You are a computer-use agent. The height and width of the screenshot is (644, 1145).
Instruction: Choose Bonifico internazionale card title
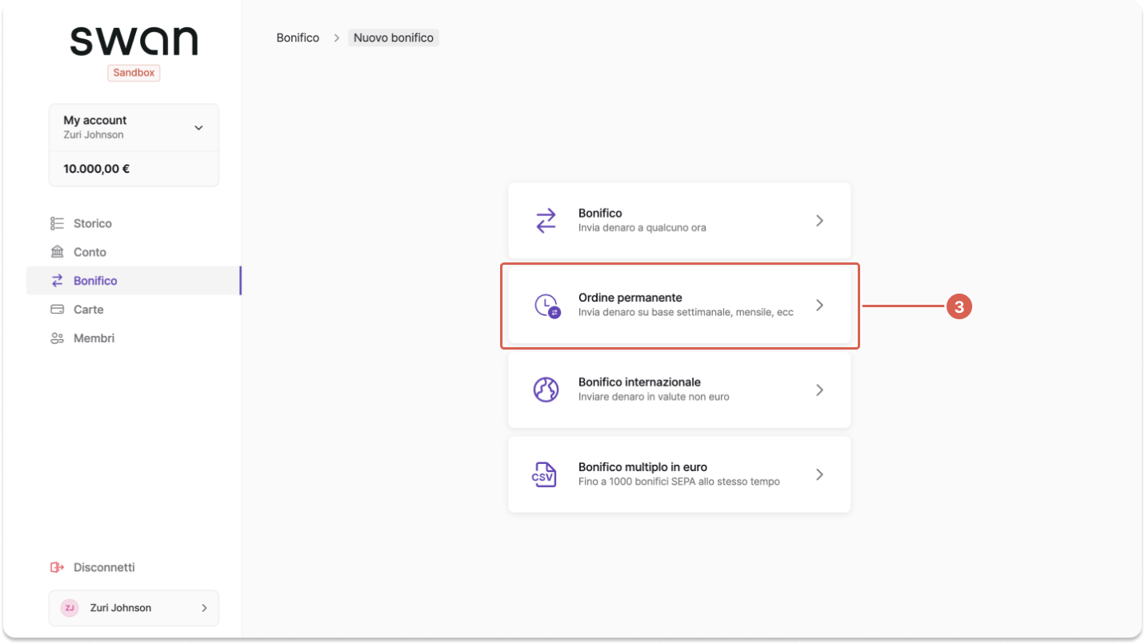(639, 382)
